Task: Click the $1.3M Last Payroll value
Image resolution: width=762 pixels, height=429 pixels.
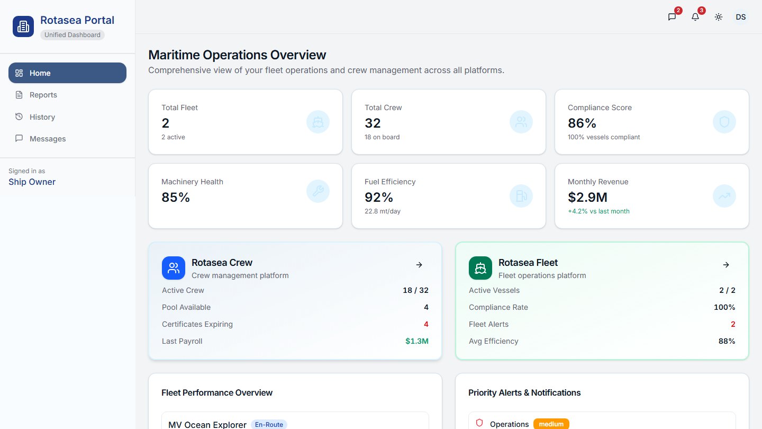Action: (x=417, y=341)
